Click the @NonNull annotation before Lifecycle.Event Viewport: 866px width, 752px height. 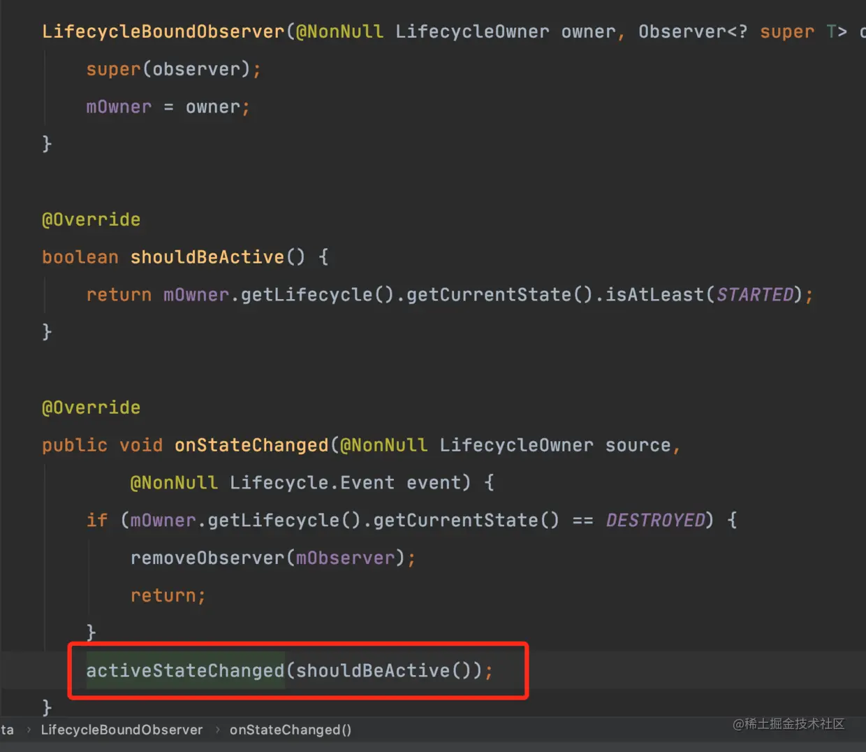click(174, 483)
